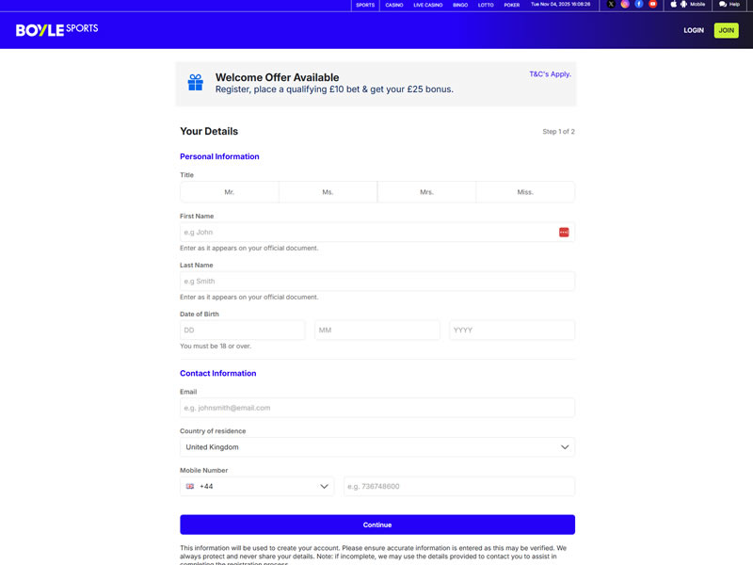Image resolution: width=753 pixels, height=565 pixels.
Task: Open the Facebook social icon
Action: click(x=639, y=5)
